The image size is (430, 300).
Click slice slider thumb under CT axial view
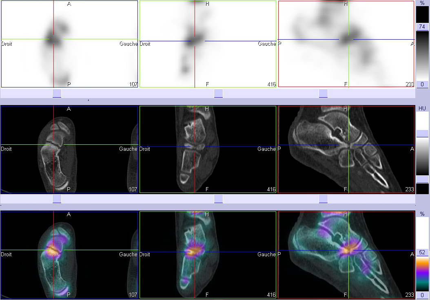[x=57, y=199]
